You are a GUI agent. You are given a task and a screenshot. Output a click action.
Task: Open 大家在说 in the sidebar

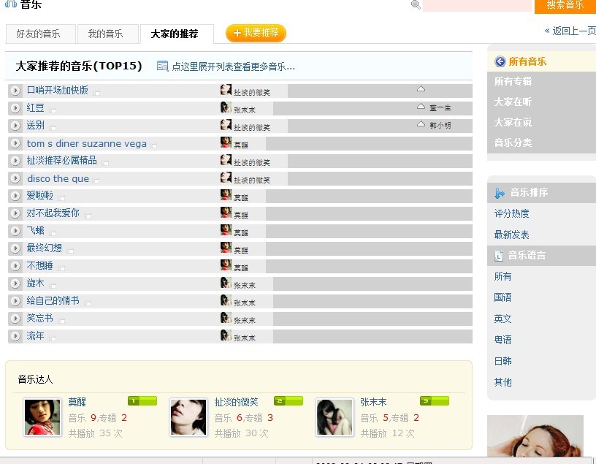click(x=513, y=123)
